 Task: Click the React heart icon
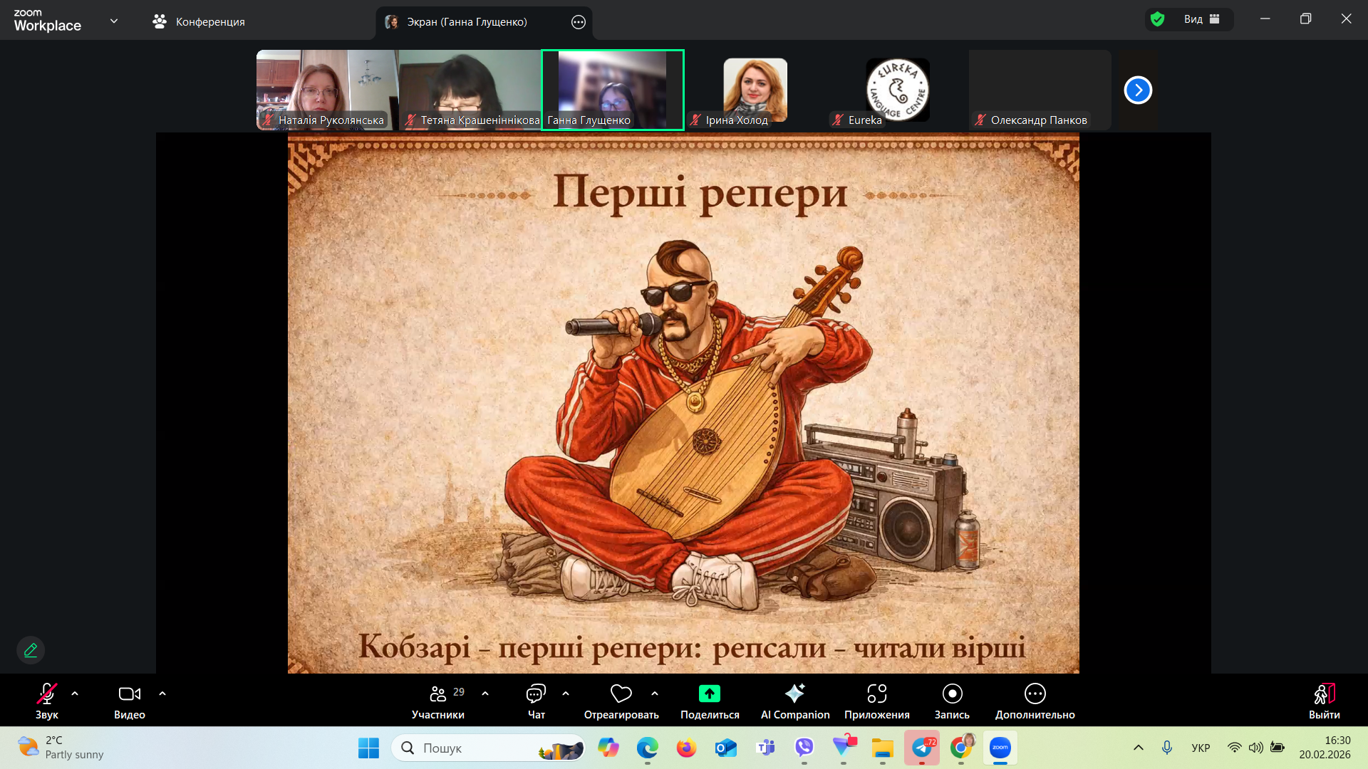621,694
